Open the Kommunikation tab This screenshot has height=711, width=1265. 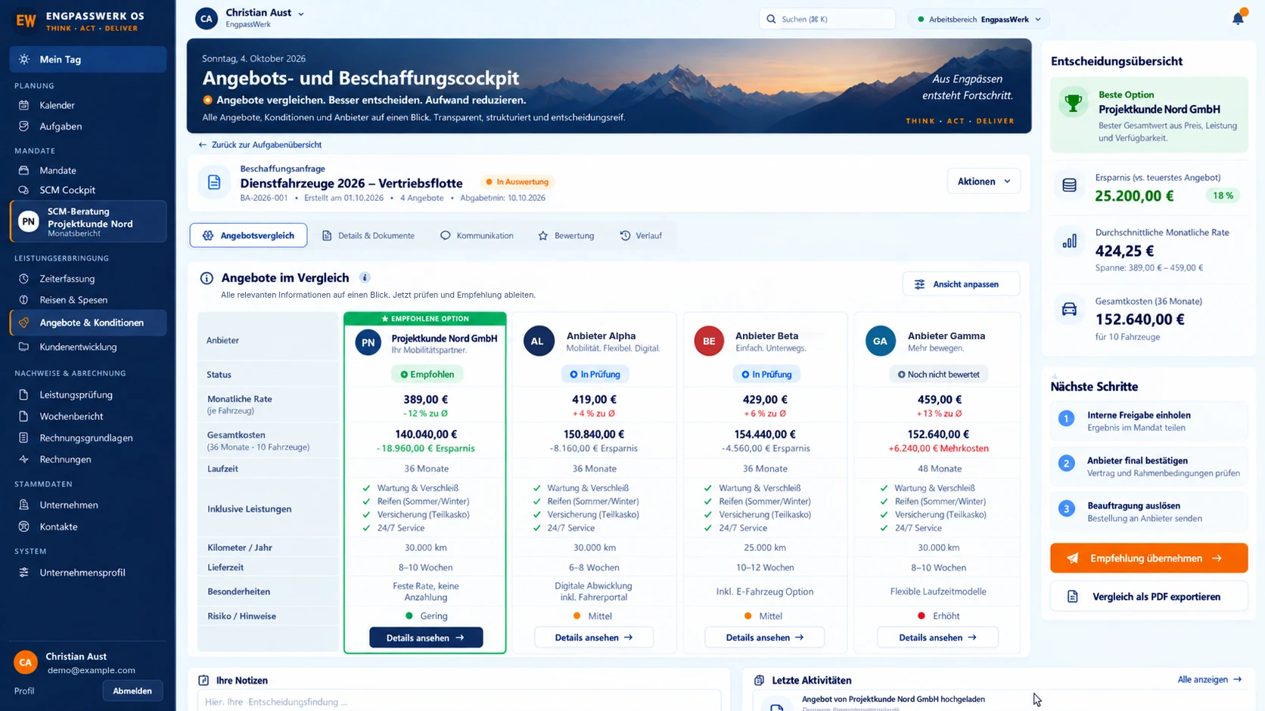(x=477, y=236)
